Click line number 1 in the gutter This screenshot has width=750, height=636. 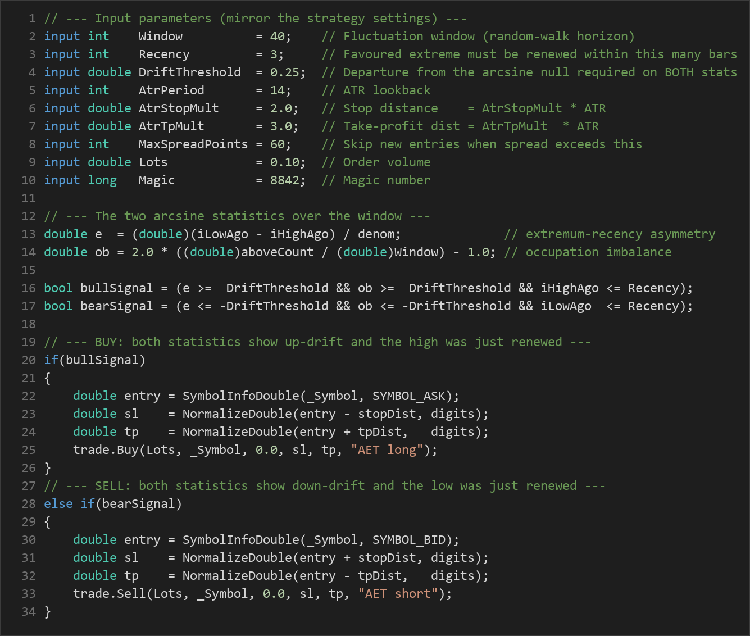click(x=32, y=19)
